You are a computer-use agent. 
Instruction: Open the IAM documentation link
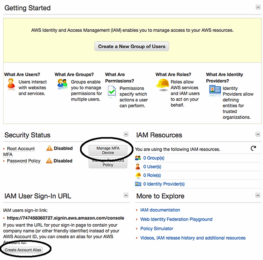[x=160, y=210]
